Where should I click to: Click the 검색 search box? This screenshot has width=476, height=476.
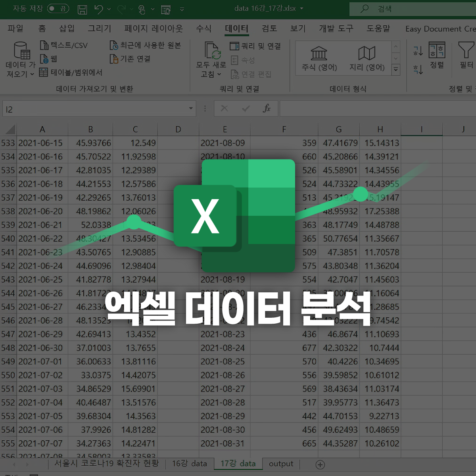(413, 9)
